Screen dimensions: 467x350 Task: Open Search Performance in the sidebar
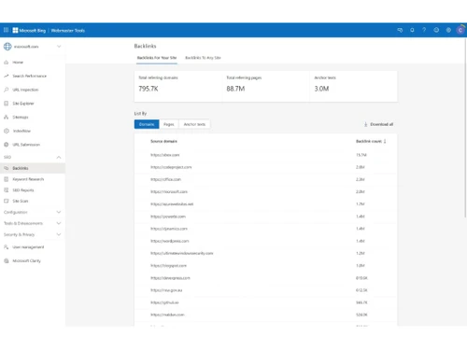pos(33,76)
